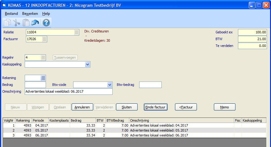Click the Fisc column header
Screen dimensions: 271x147
[238, 120]
